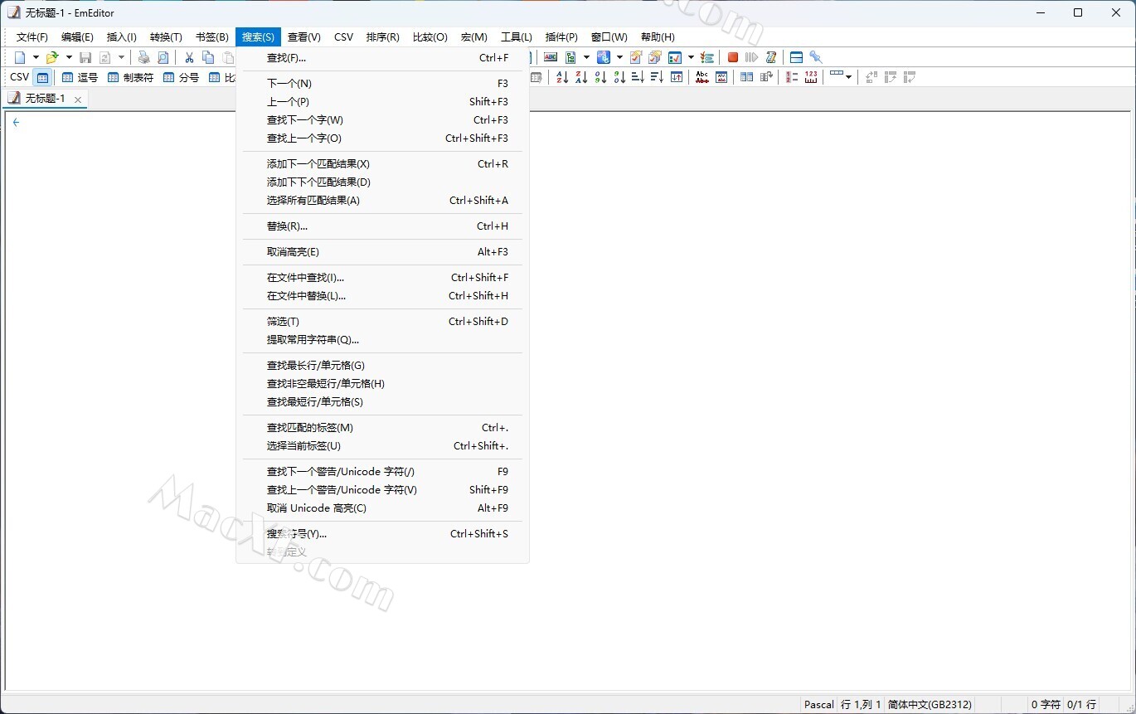Expand the column-heading dropdown arrow

[848, 77]
